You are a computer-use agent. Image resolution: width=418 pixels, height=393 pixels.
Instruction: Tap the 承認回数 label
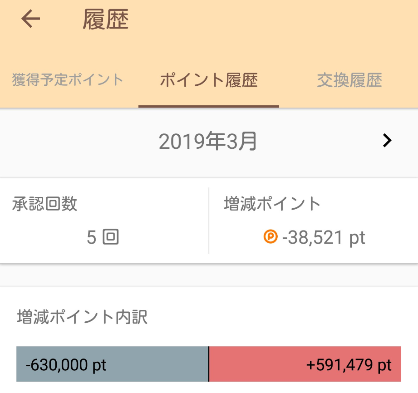click(44, 204)
